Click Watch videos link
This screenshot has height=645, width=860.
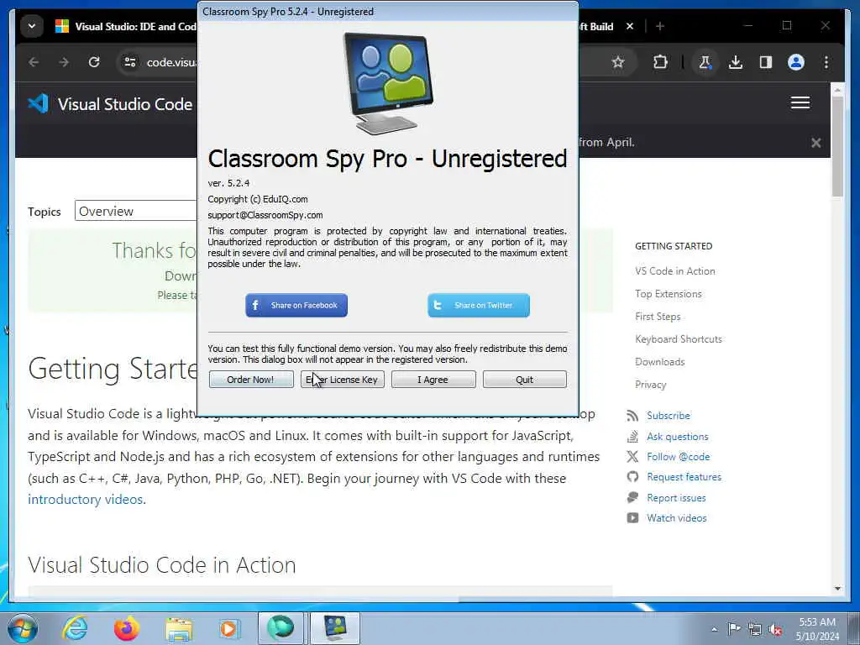pos(676,518)
